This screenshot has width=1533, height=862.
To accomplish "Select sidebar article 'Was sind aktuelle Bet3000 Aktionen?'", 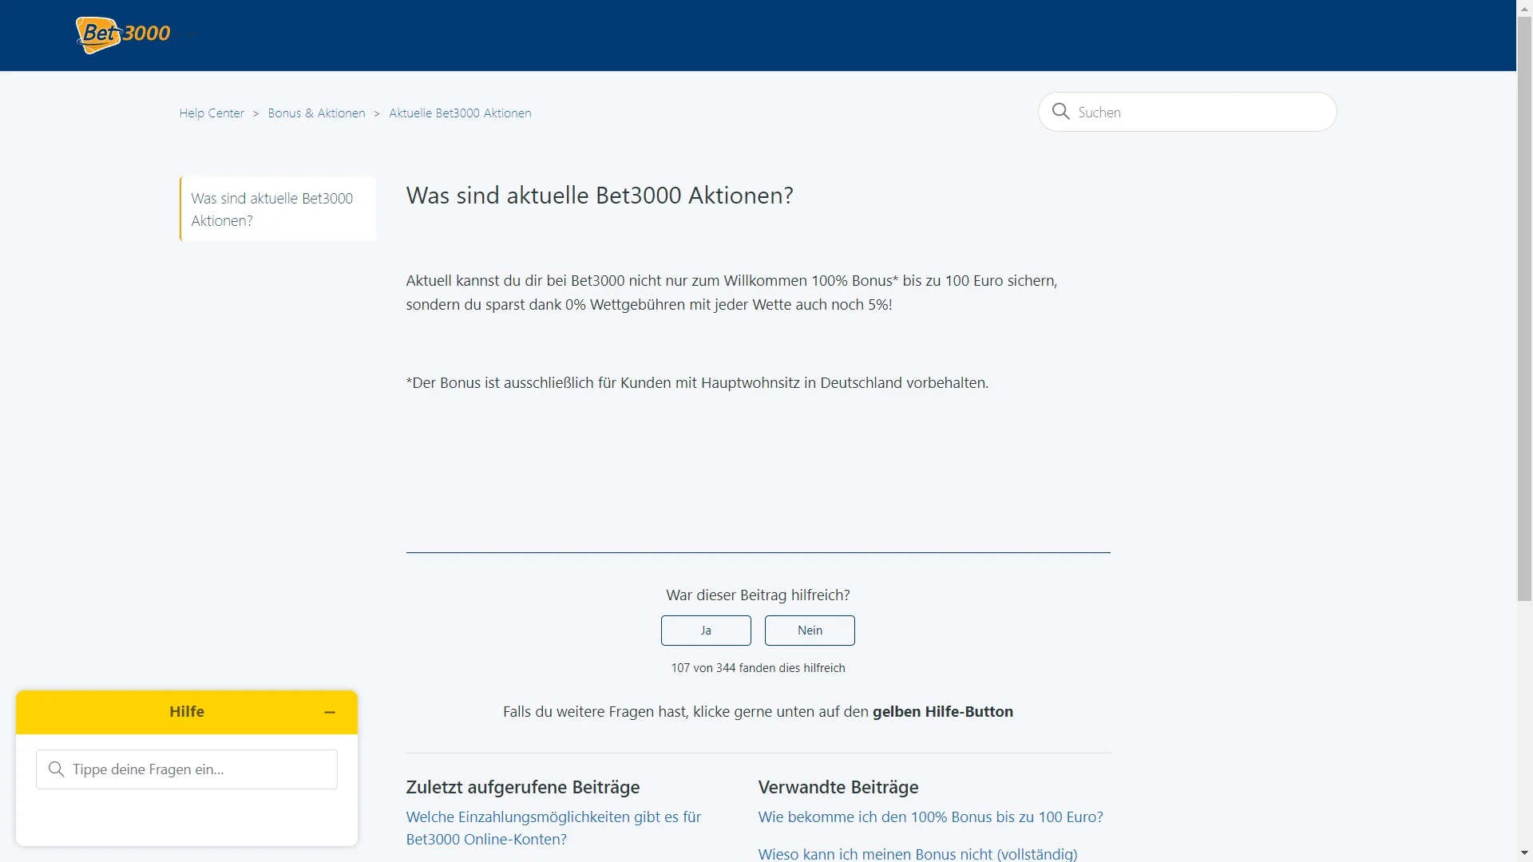I will tap(278, 209).
